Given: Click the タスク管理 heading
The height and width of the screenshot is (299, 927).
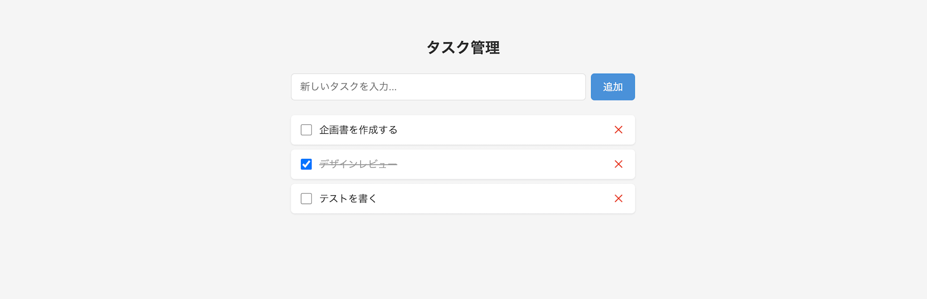Looking at the screenshot, I should [x=463, y=46].
